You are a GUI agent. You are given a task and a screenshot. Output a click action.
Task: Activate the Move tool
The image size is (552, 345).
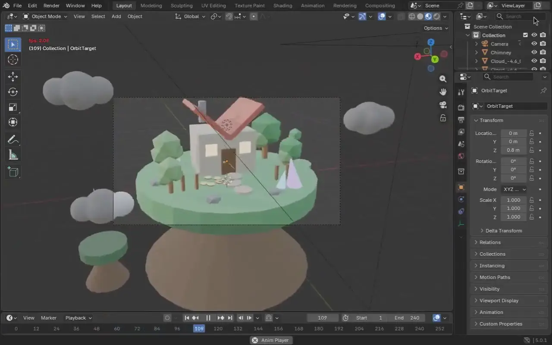pyautogui.click(x=13, y=77)
